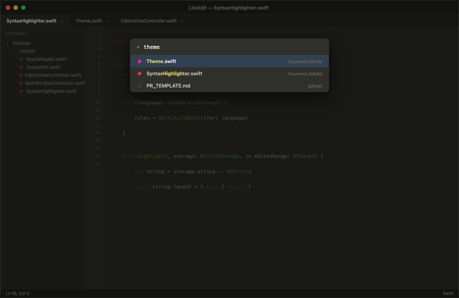Open AppDelegate.swift in the sidebar
This screenshot has height=298, width=459.
(x=46, y=59)
